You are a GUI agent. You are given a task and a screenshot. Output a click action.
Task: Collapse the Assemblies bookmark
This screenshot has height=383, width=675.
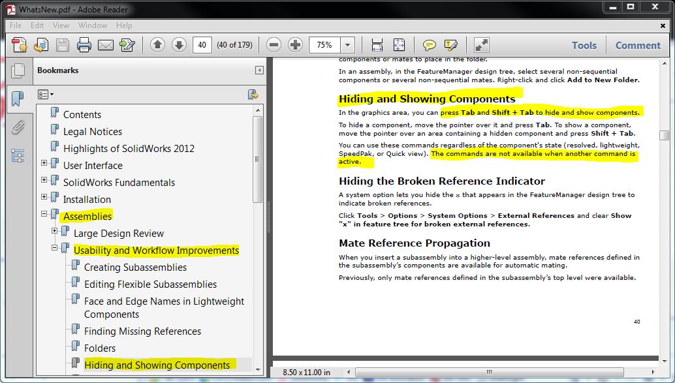click(44, 213)
